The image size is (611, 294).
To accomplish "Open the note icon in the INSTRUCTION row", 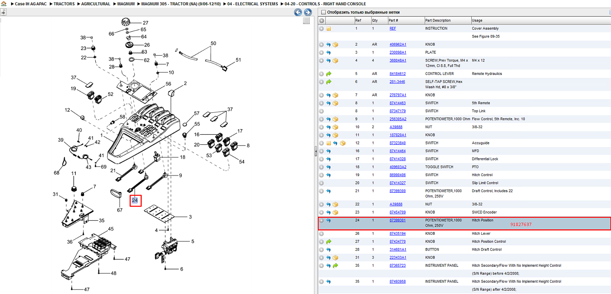I will pos(328,29).
